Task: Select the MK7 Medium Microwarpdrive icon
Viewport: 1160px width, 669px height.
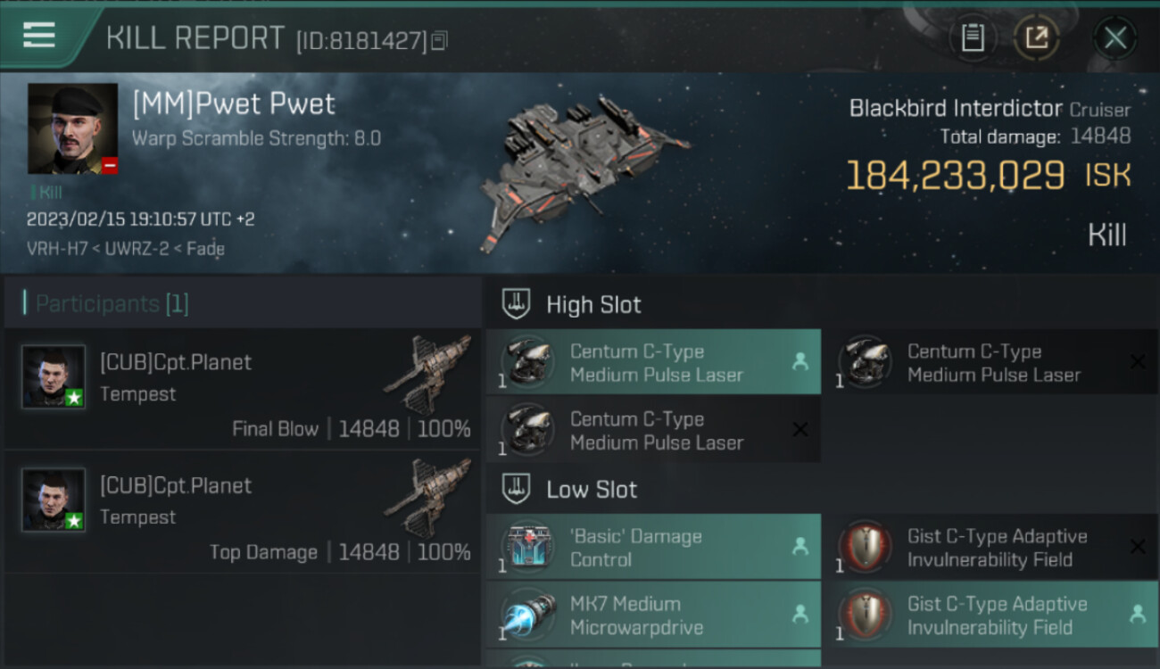Action: coord(527,615)
